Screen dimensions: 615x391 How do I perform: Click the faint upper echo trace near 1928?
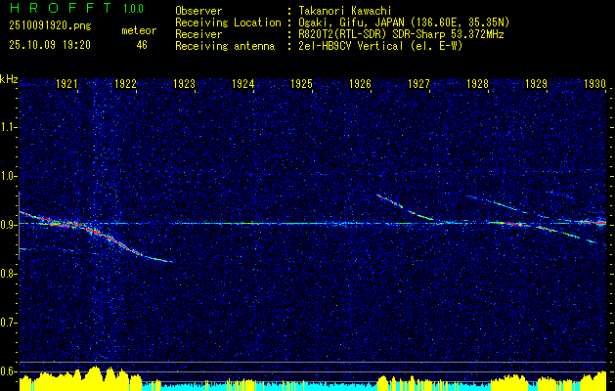(x=496, y=202)
